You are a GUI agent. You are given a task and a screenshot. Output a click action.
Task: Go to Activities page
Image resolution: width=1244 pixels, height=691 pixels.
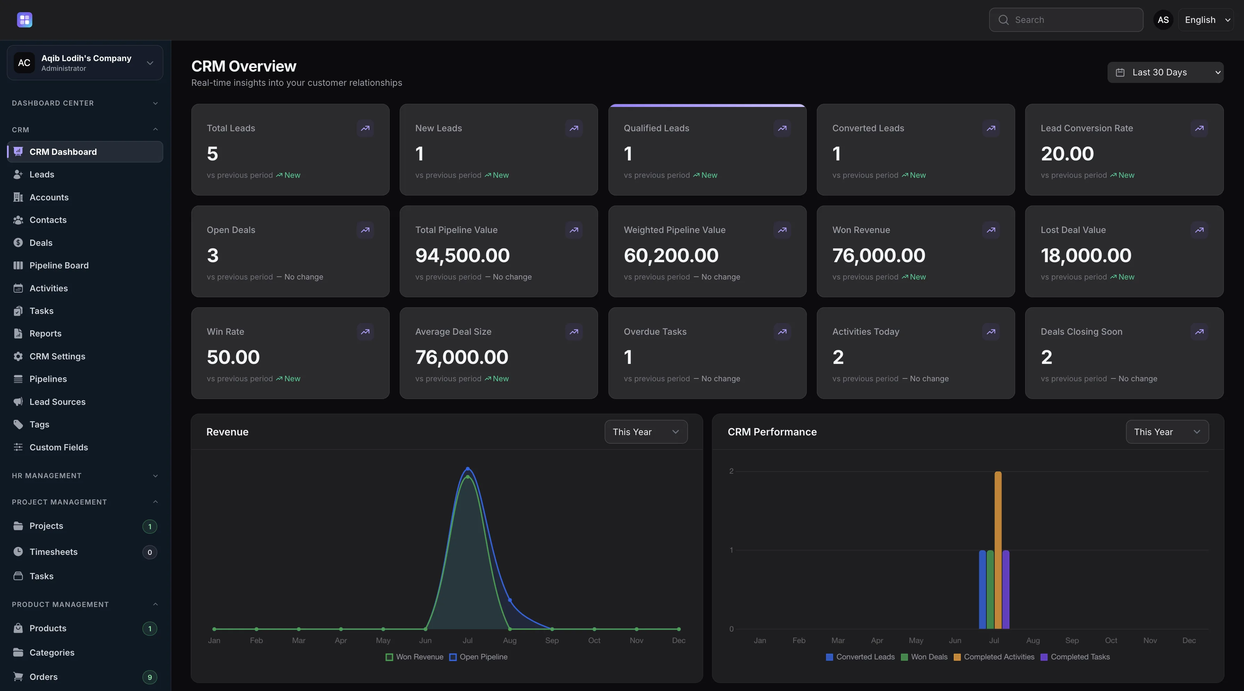[x=85, y=288]
